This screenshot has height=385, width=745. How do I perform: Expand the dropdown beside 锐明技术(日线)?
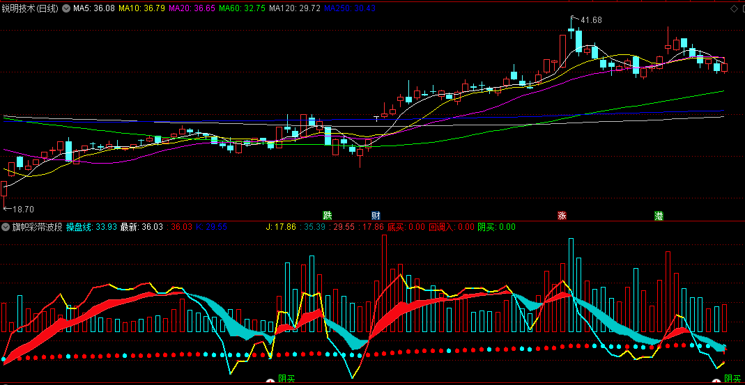click(66, 8)
